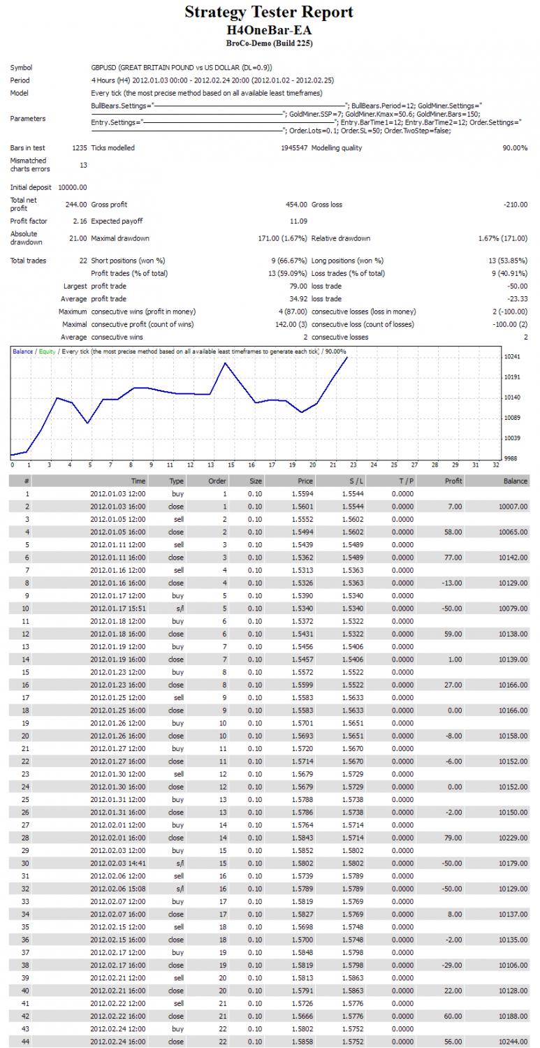Click the 'Size' column header

256,481
